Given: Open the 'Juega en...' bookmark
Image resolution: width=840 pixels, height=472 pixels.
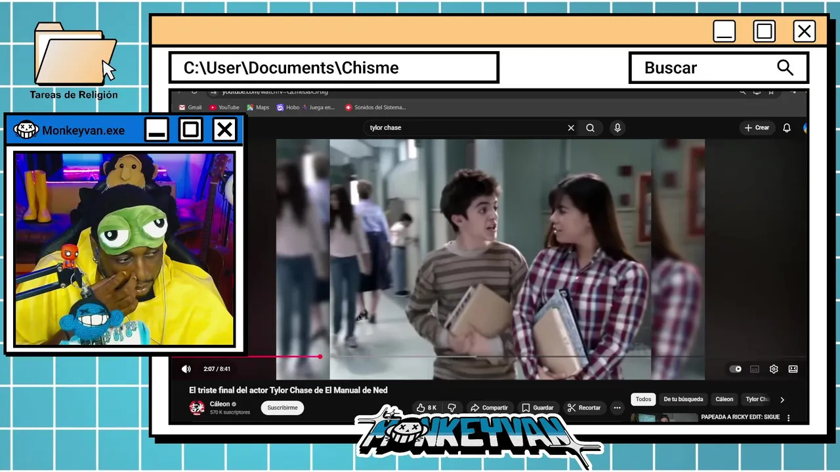Looking at the screenshot, I should [318, 108].
